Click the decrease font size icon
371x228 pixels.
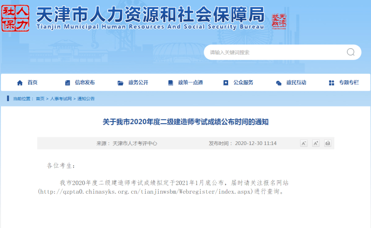[x=304, y=143]
